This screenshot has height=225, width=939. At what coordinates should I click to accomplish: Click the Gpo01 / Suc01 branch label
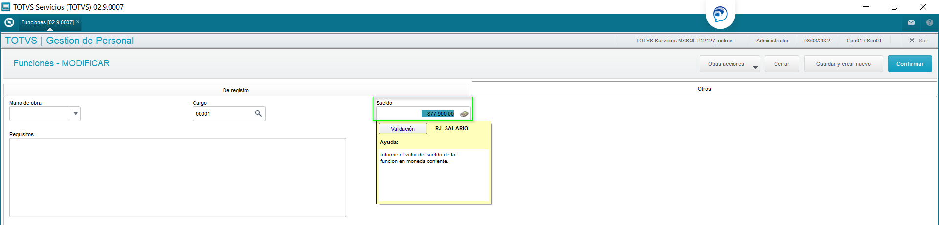pos(864,41)
